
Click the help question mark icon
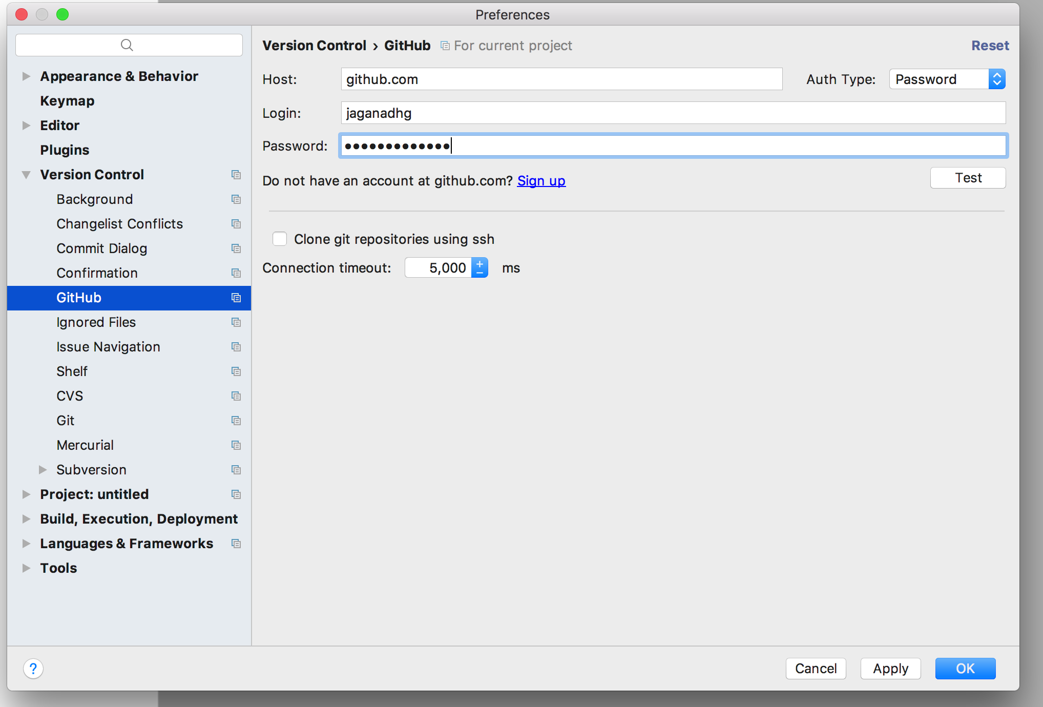click(33, 669)
